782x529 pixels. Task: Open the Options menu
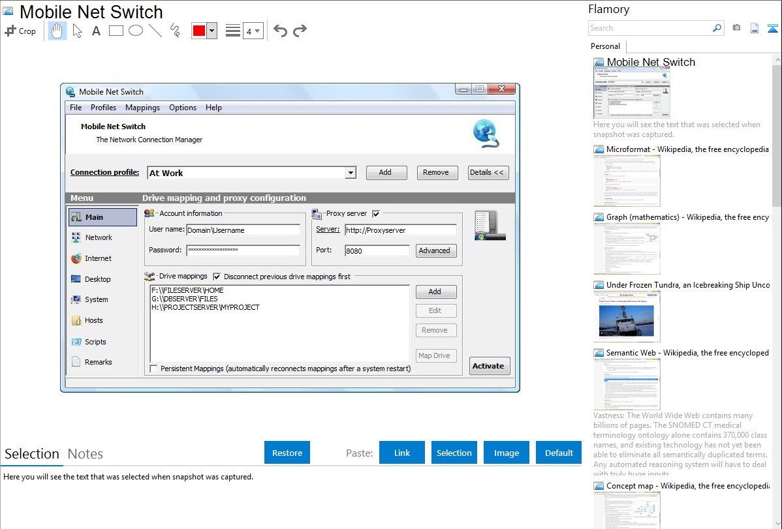coord(183,108)
